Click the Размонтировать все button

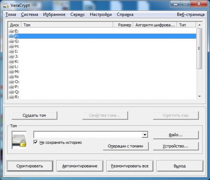click(130, 166)
